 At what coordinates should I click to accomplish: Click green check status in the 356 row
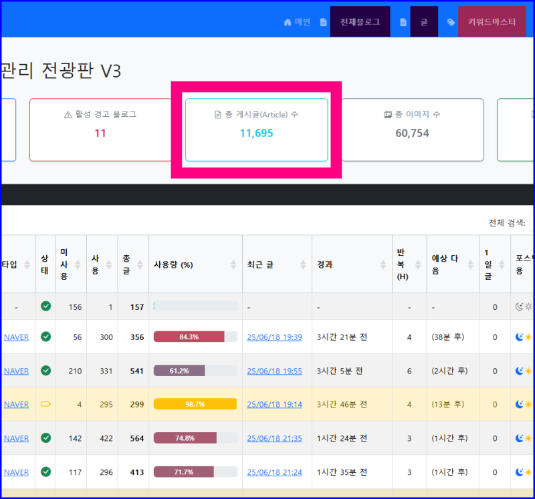tap(45, 337)
